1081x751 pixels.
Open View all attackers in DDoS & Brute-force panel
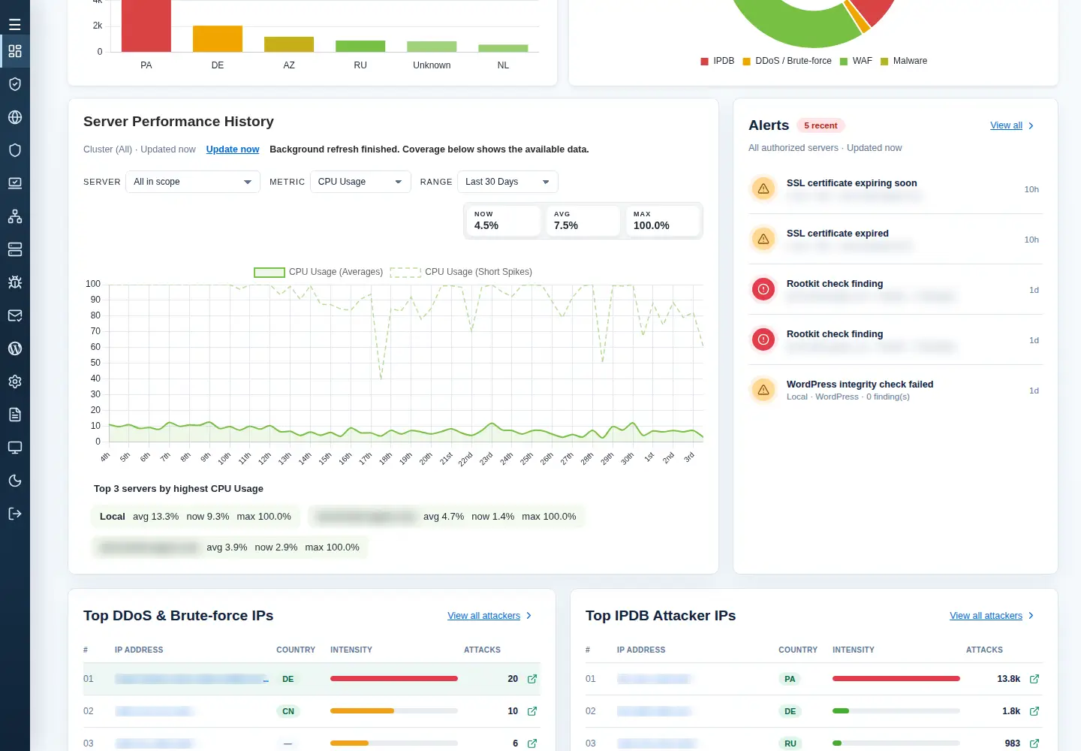coord(483,616)
